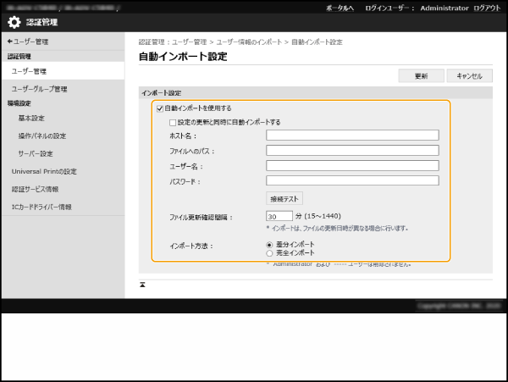The height and width of the screenshot is (382, 508).
Task: Click the ファイル更新確認間隔 minutes field
Action: coord(279,216)
